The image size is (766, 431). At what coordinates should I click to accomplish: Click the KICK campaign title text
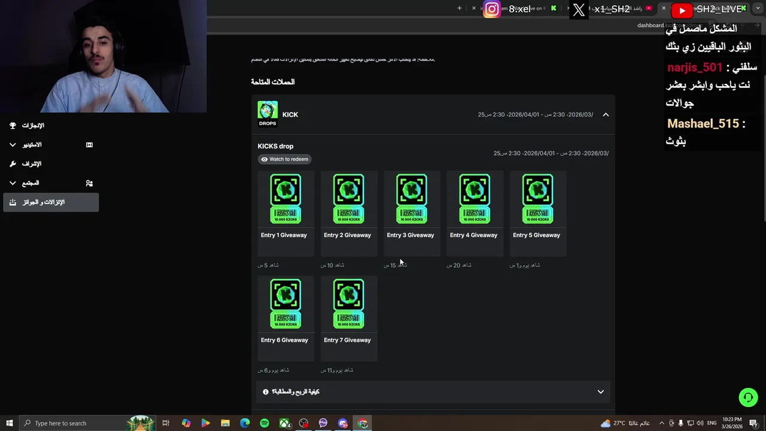pos(290,114)
